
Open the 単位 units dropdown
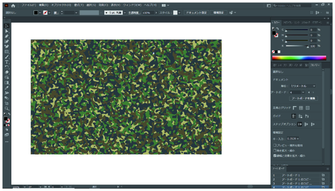(303, 86)
